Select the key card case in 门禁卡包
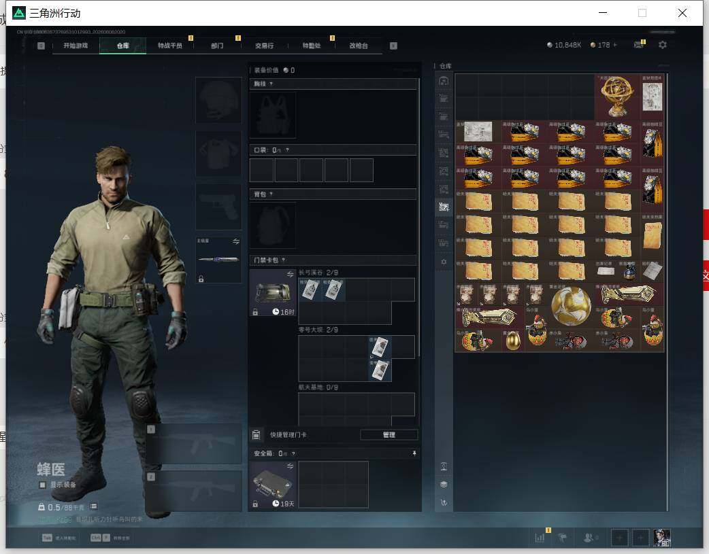The height and width of the screenshot is (554, 709). tap(273, 293)
